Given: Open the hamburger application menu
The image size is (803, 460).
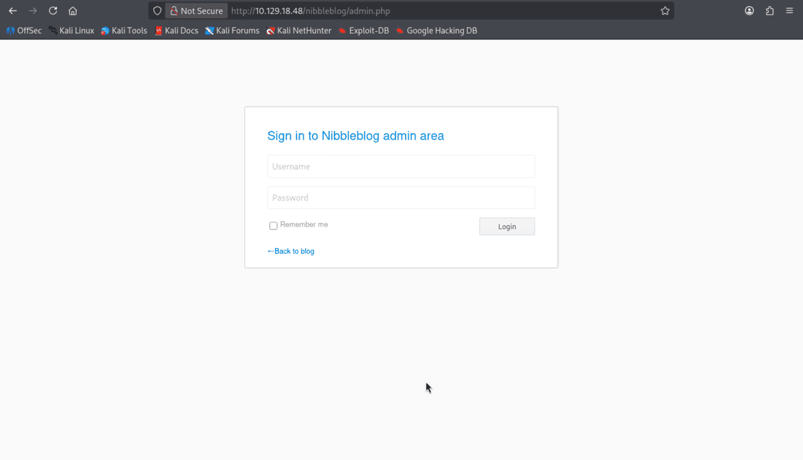Looking at the screenshot, I should click(x=790, y=11).
